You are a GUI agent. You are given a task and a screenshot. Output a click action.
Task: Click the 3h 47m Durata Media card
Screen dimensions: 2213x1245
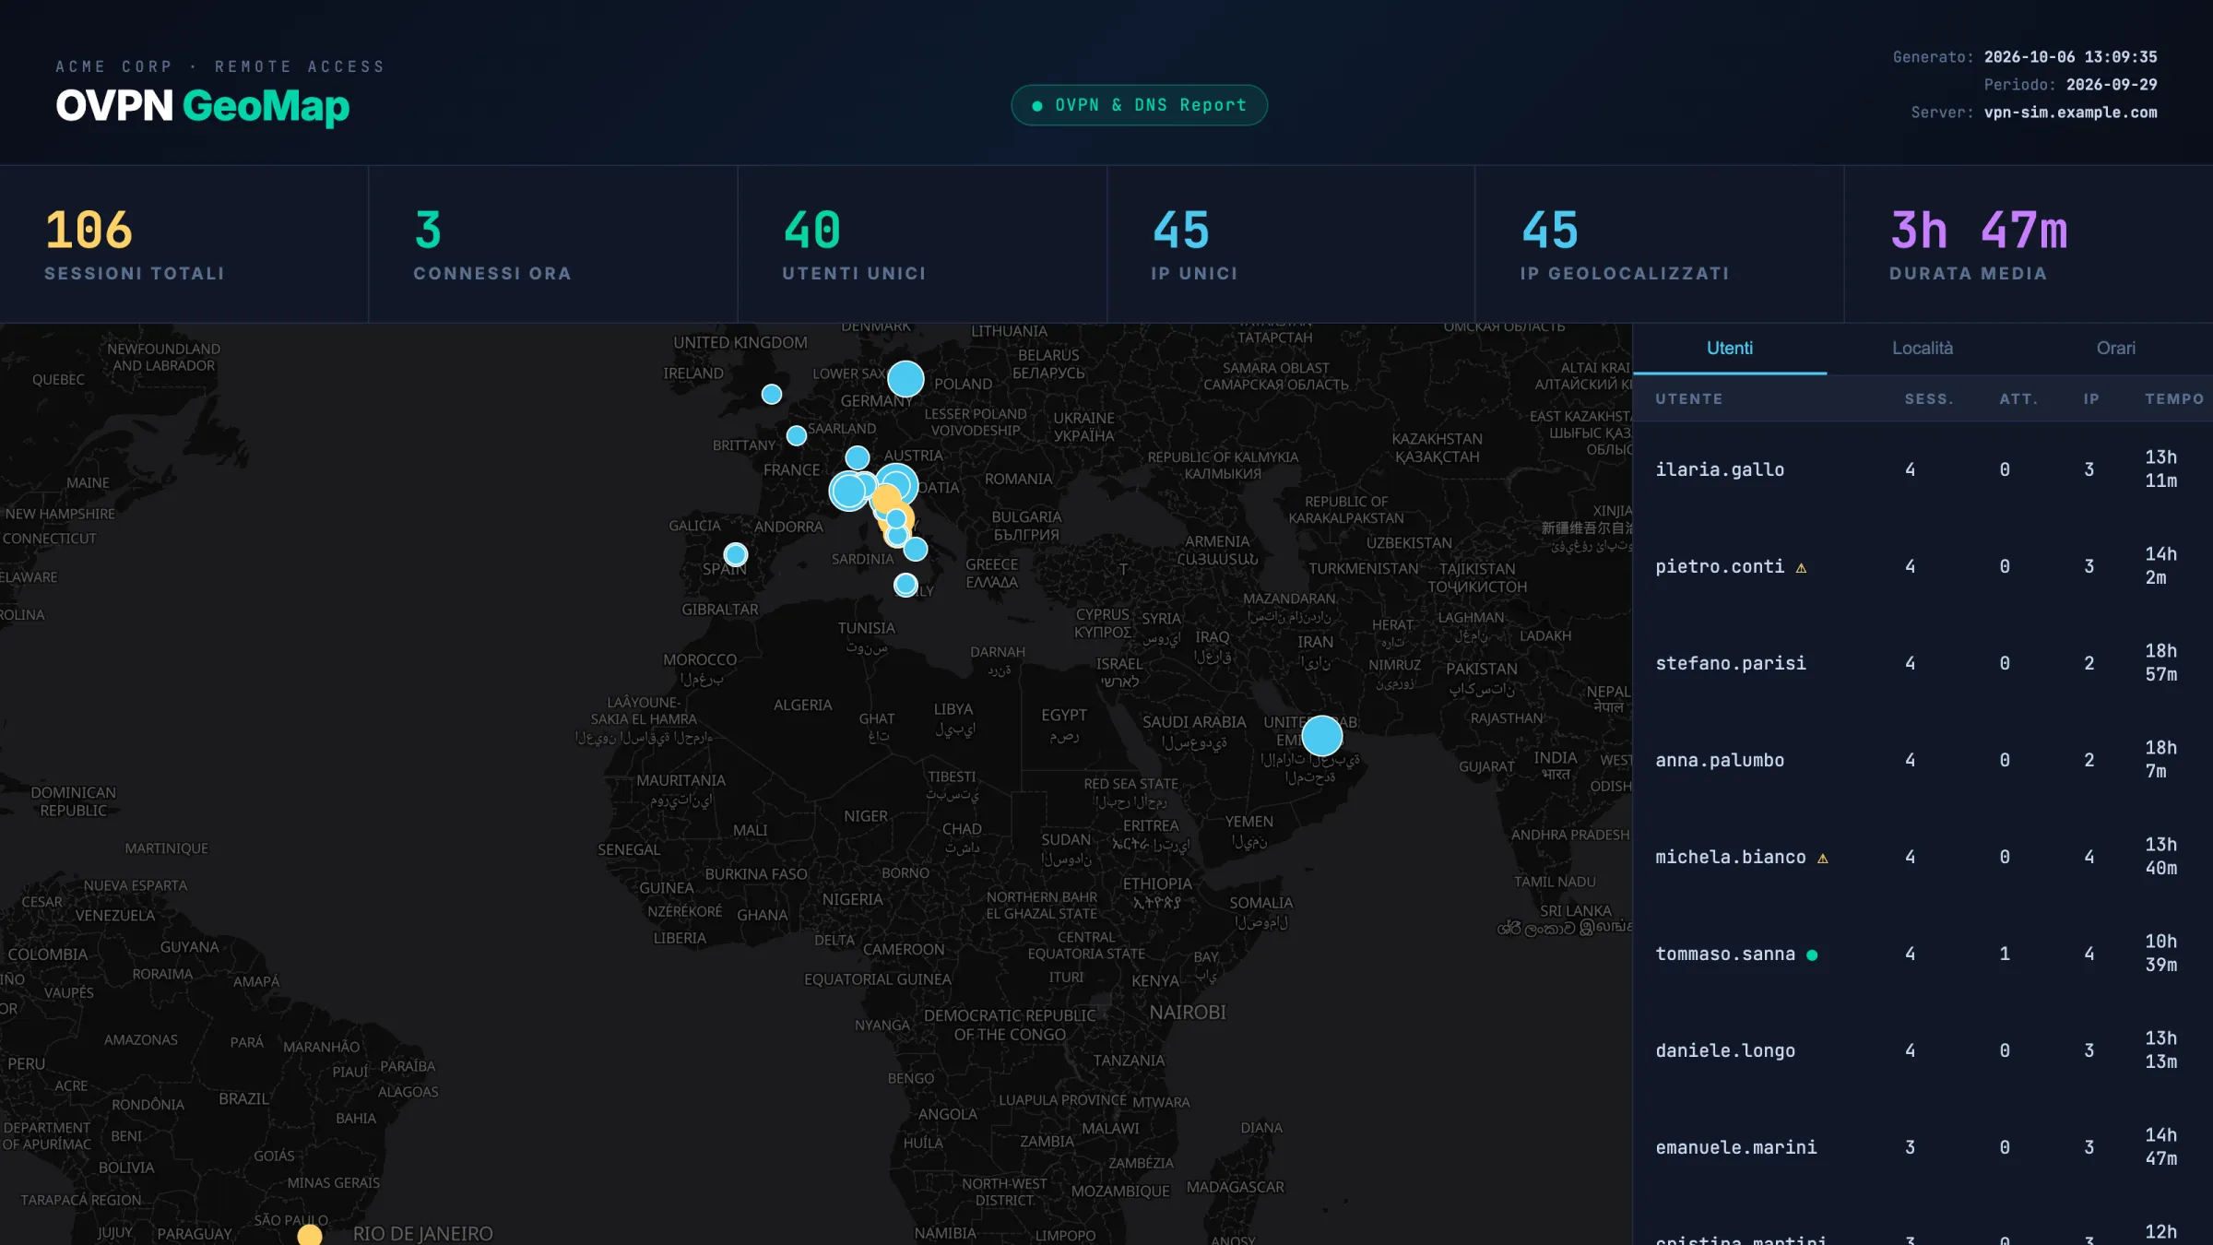(2029, 244)
